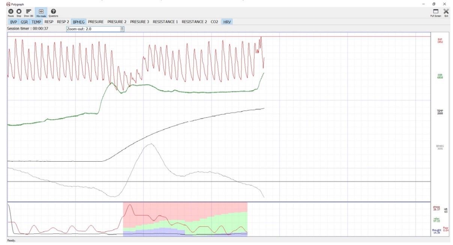This screenshot has height=245, width=453.
Task: Click the Exit toolbar icon
Action: pos(446,13)
